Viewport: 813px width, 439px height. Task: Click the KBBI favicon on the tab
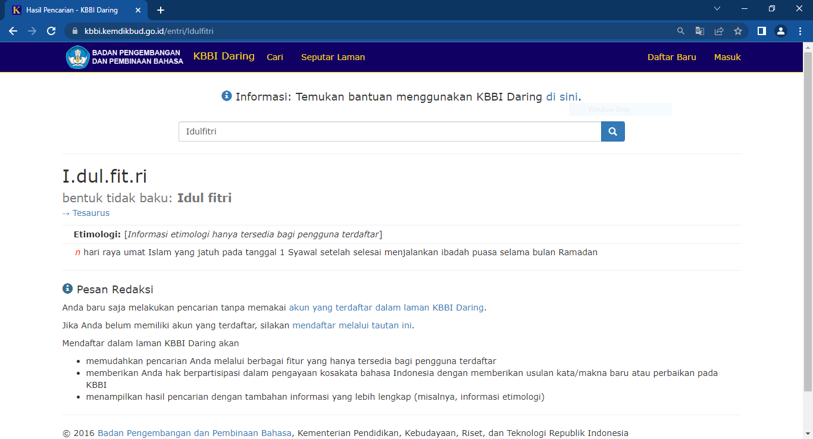click(17, 10)
